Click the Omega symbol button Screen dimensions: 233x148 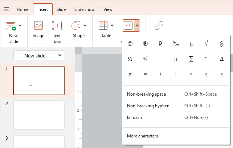[x=128, y=25]
